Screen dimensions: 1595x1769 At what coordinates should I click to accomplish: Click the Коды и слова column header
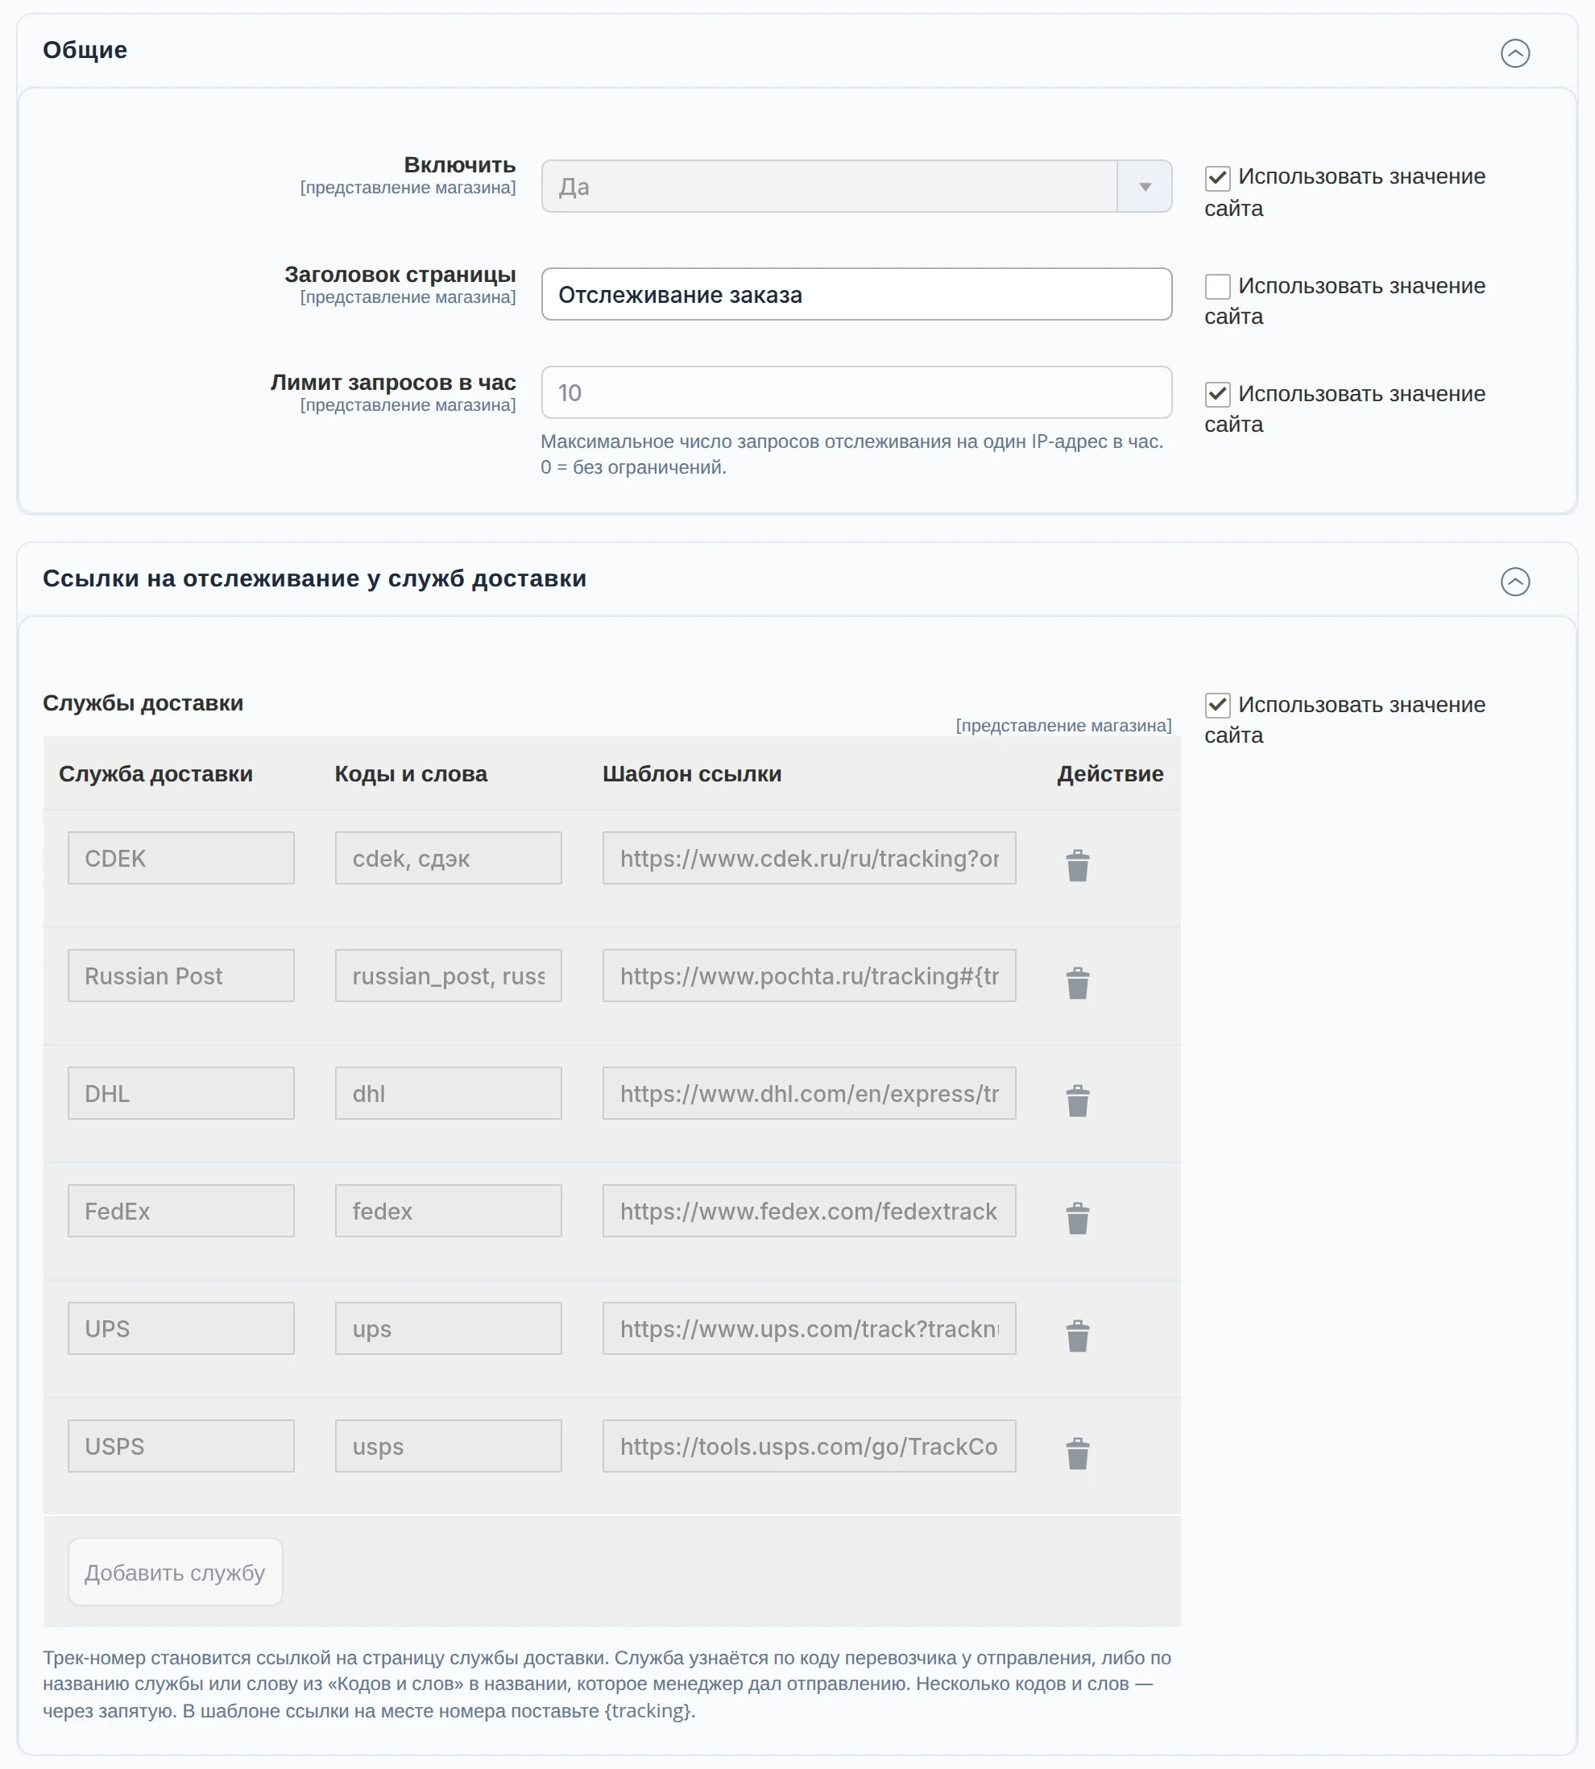click(411, 773)
